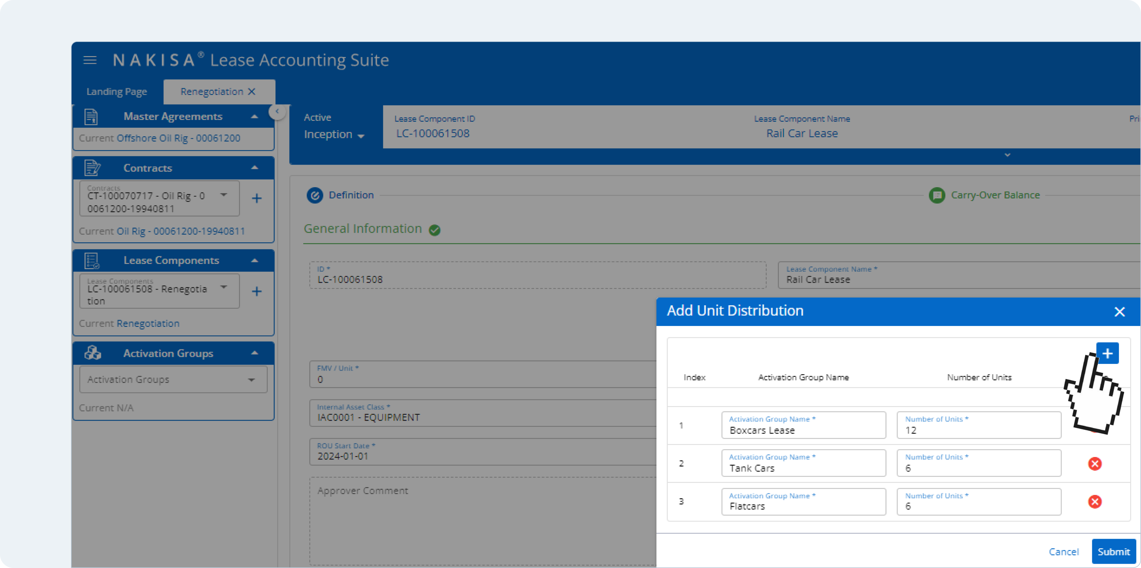Collapse the Lease Components section
This screenshot has height=568, width=1141.
pyautogui.click(x=254, y=260)
